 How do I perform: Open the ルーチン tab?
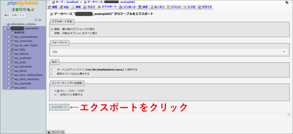(157, 7)
